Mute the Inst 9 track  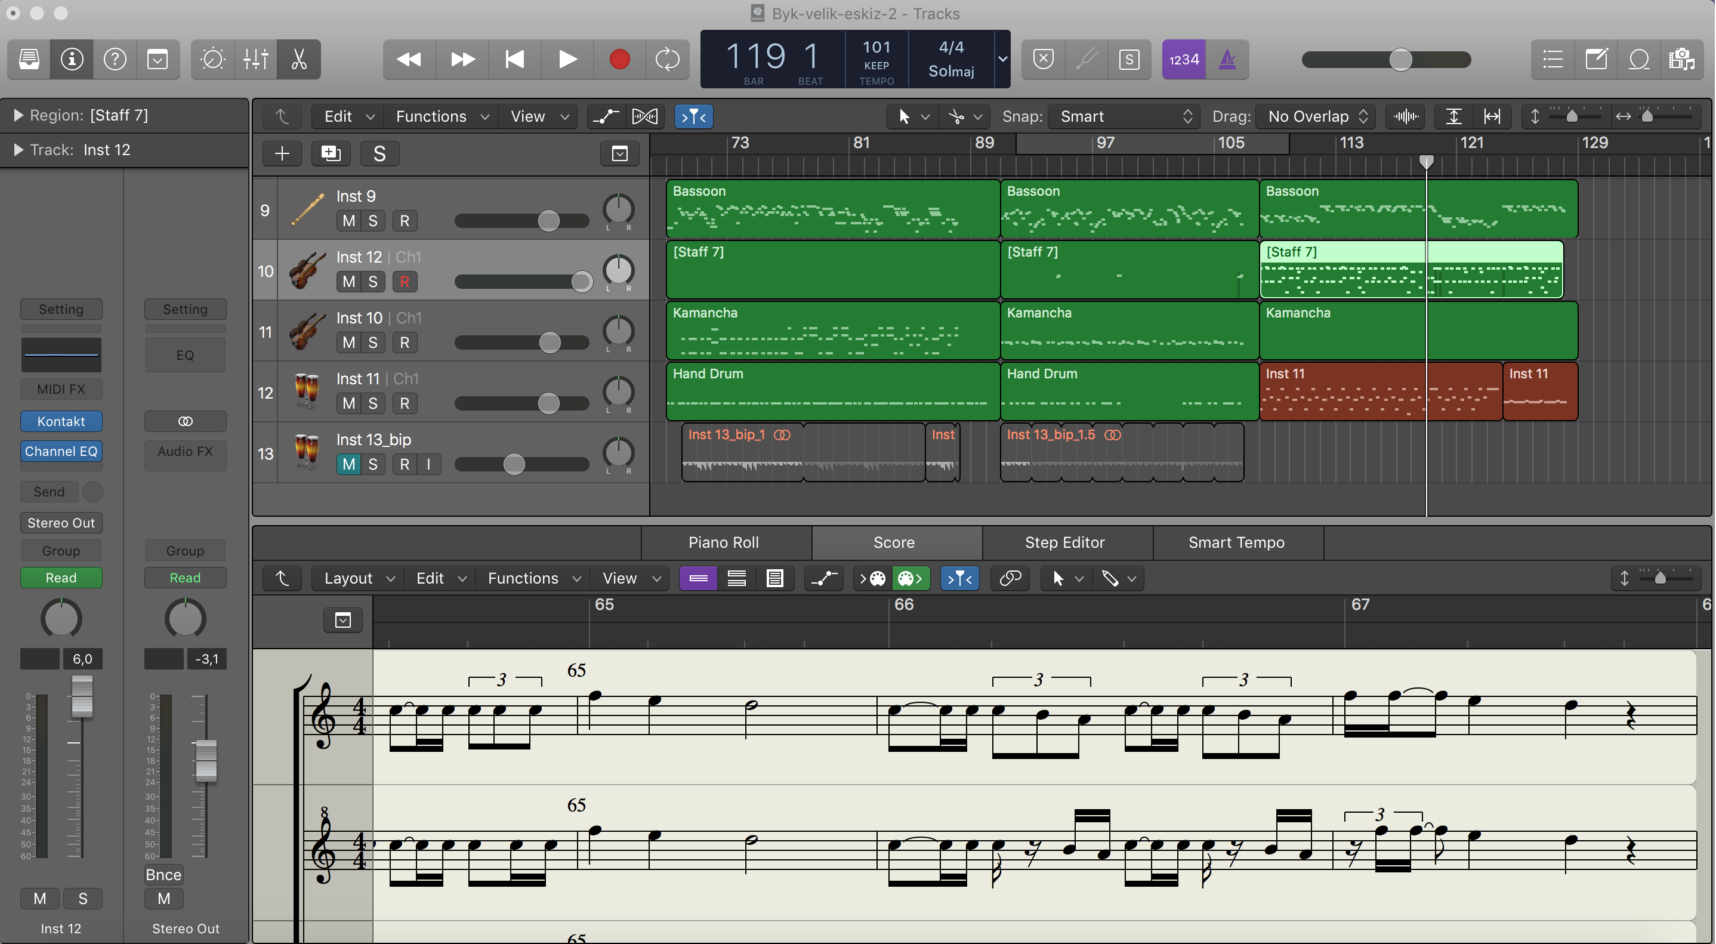[x=348, y=221]
